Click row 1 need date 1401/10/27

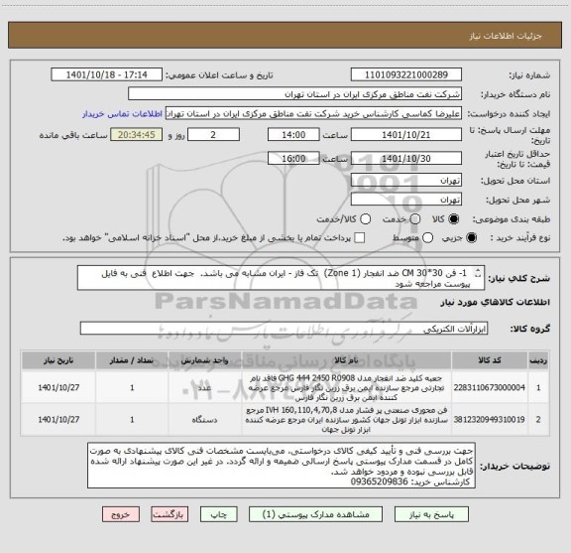pos(58,387)
